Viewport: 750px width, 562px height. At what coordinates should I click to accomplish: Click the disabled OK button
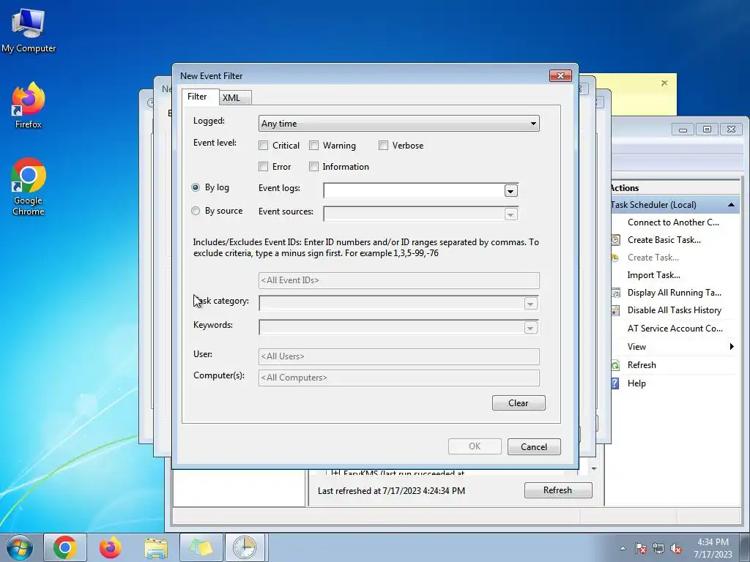(475, 446)
